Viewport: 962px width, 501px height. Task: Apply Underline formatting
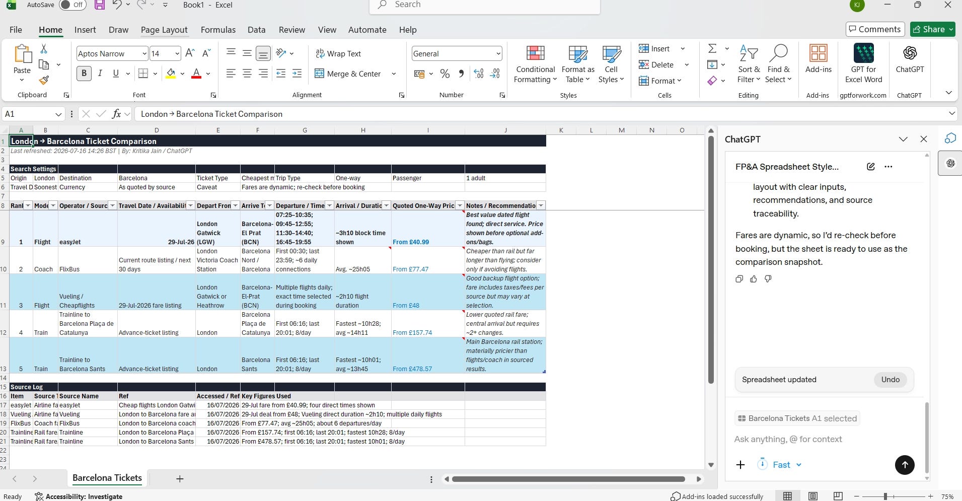116,74
